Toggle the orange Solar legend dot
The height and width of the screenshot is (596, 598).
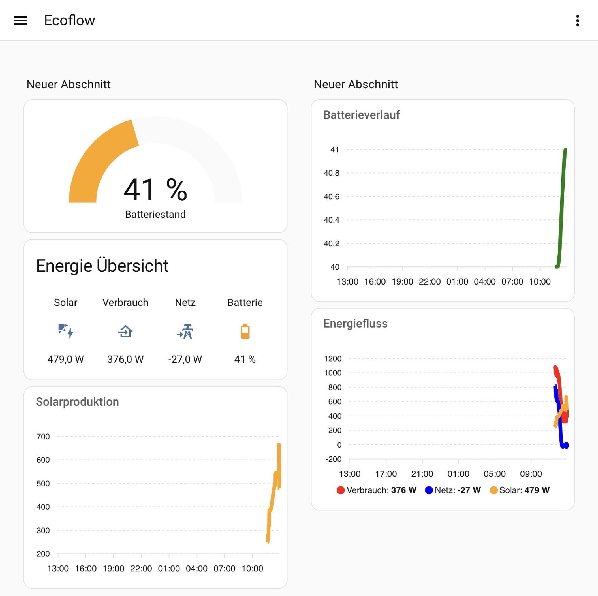click(493, 490)
